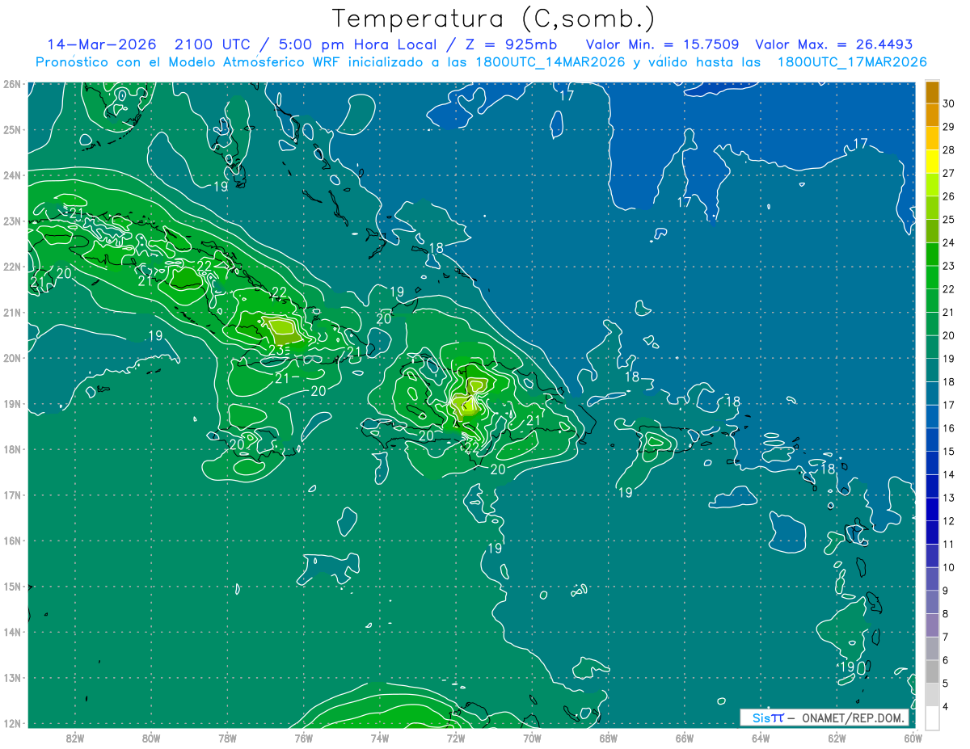Image resolution: width=970 pixels, height=749 pixels.
Task: Click the 80W longitude axis label
Action: [x=151, y=737]
